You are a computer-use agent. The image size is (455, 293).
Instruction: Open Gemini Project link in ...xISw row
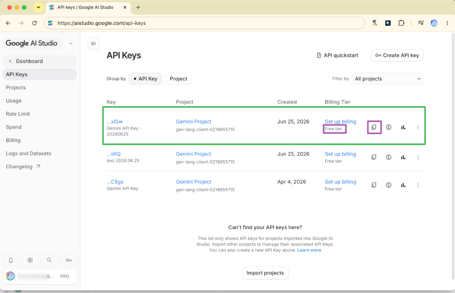tap(194, 122)
